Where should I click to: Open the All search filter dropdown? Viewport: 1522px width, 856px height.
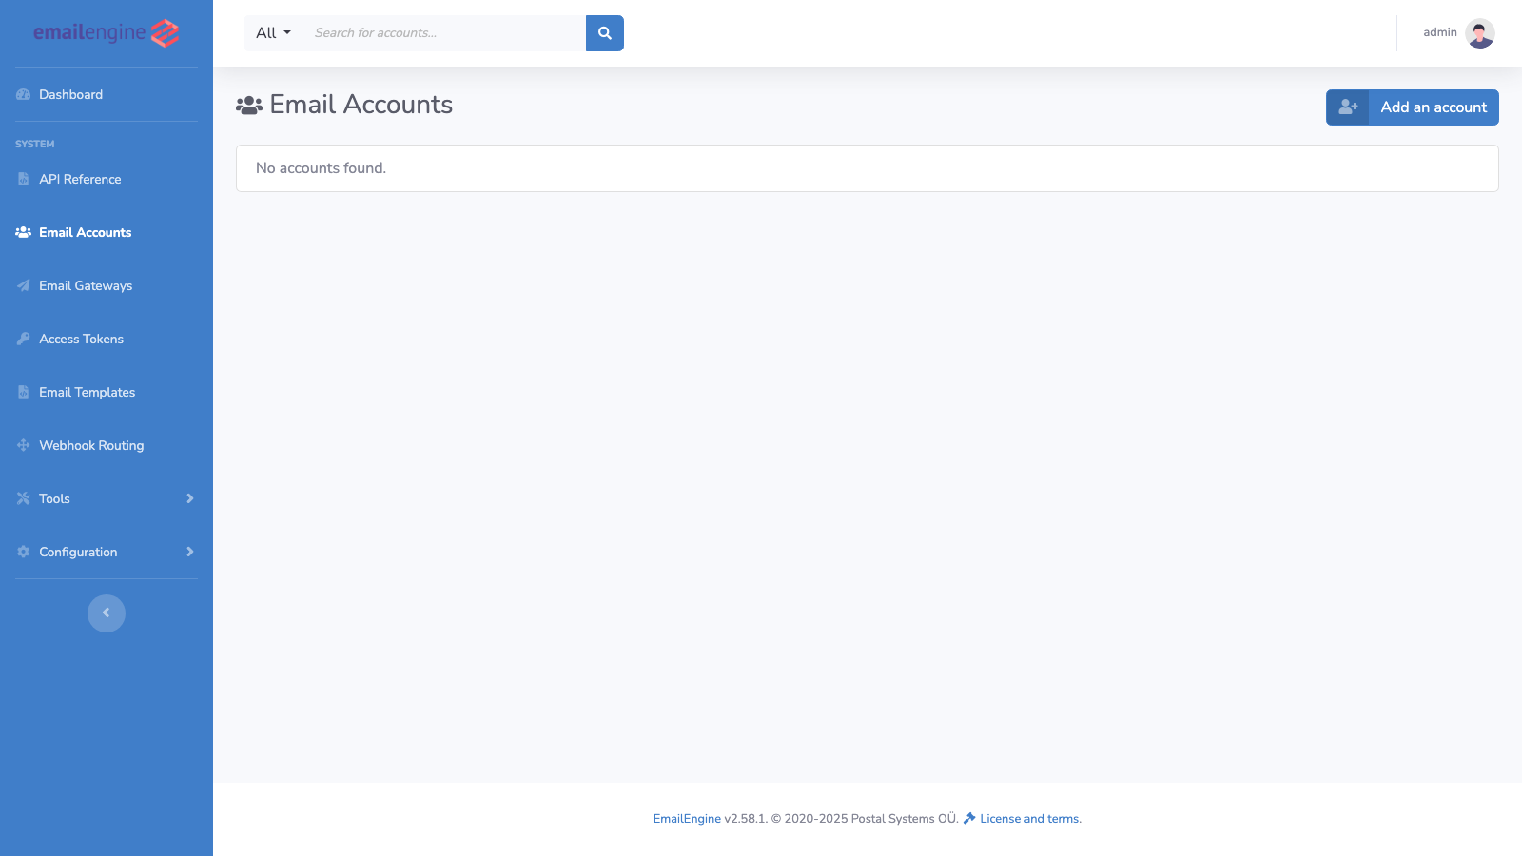pos(271,32)
